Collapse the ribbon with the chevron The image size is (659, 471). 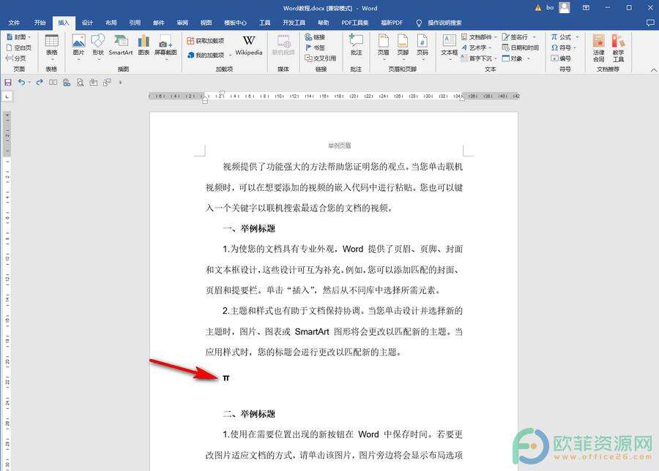653,69
